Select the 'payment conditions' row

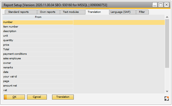38,54
